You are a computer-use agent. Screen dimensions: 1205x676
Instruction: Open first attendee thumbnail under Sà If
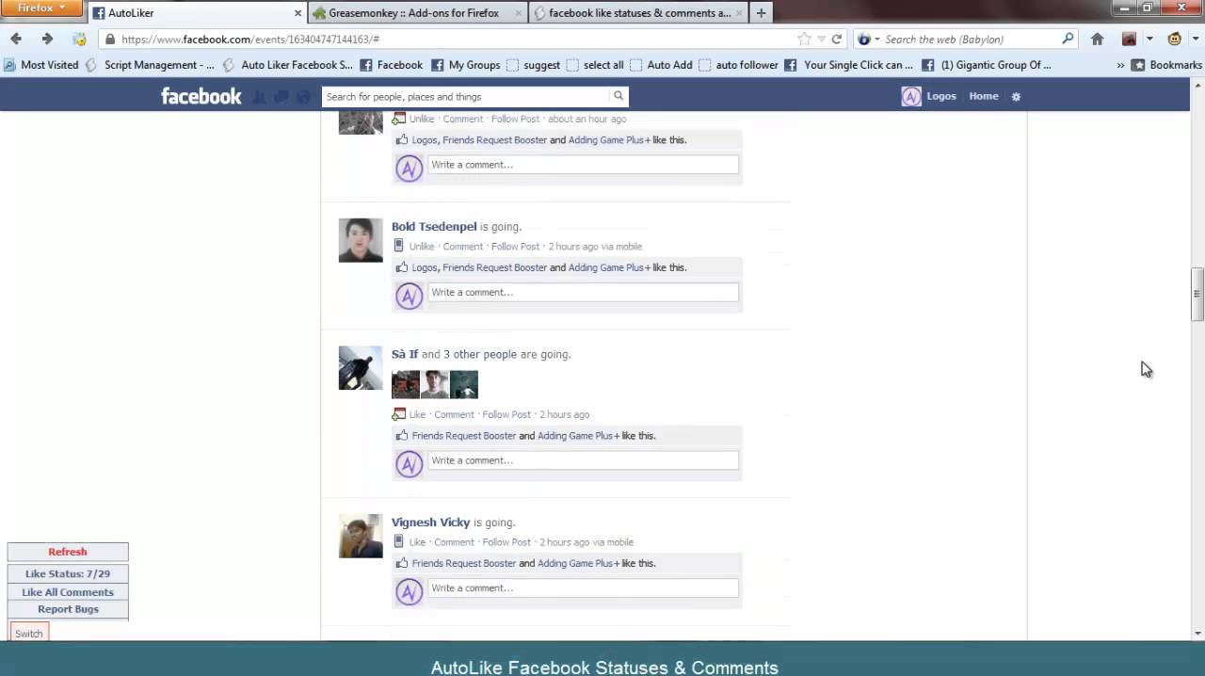pyautogui.click(x=406, y=385)
